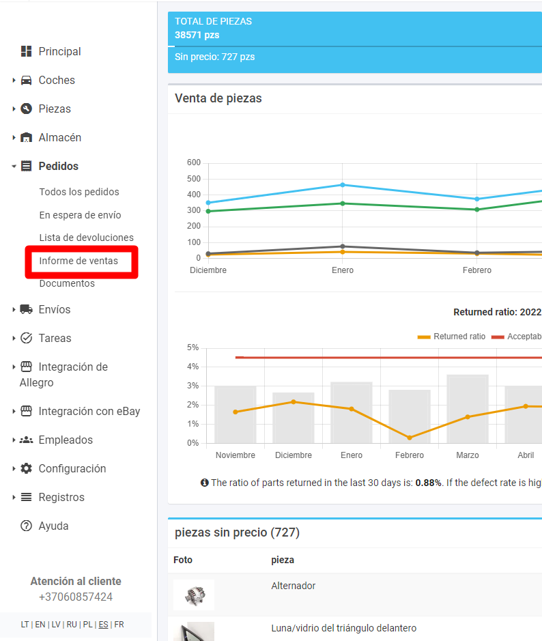Viewport: 542px width, 641px height.
Task: Collapse the Pedidos menu arrow
Action: (x=14, y=167)
